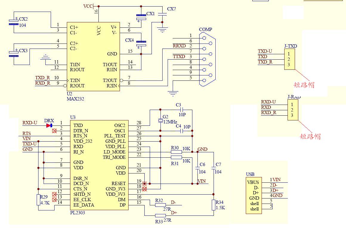The width and height of the screenshot is (346, 228).
Task: Click the 4.7K value of R29
Action: point(45,203)
